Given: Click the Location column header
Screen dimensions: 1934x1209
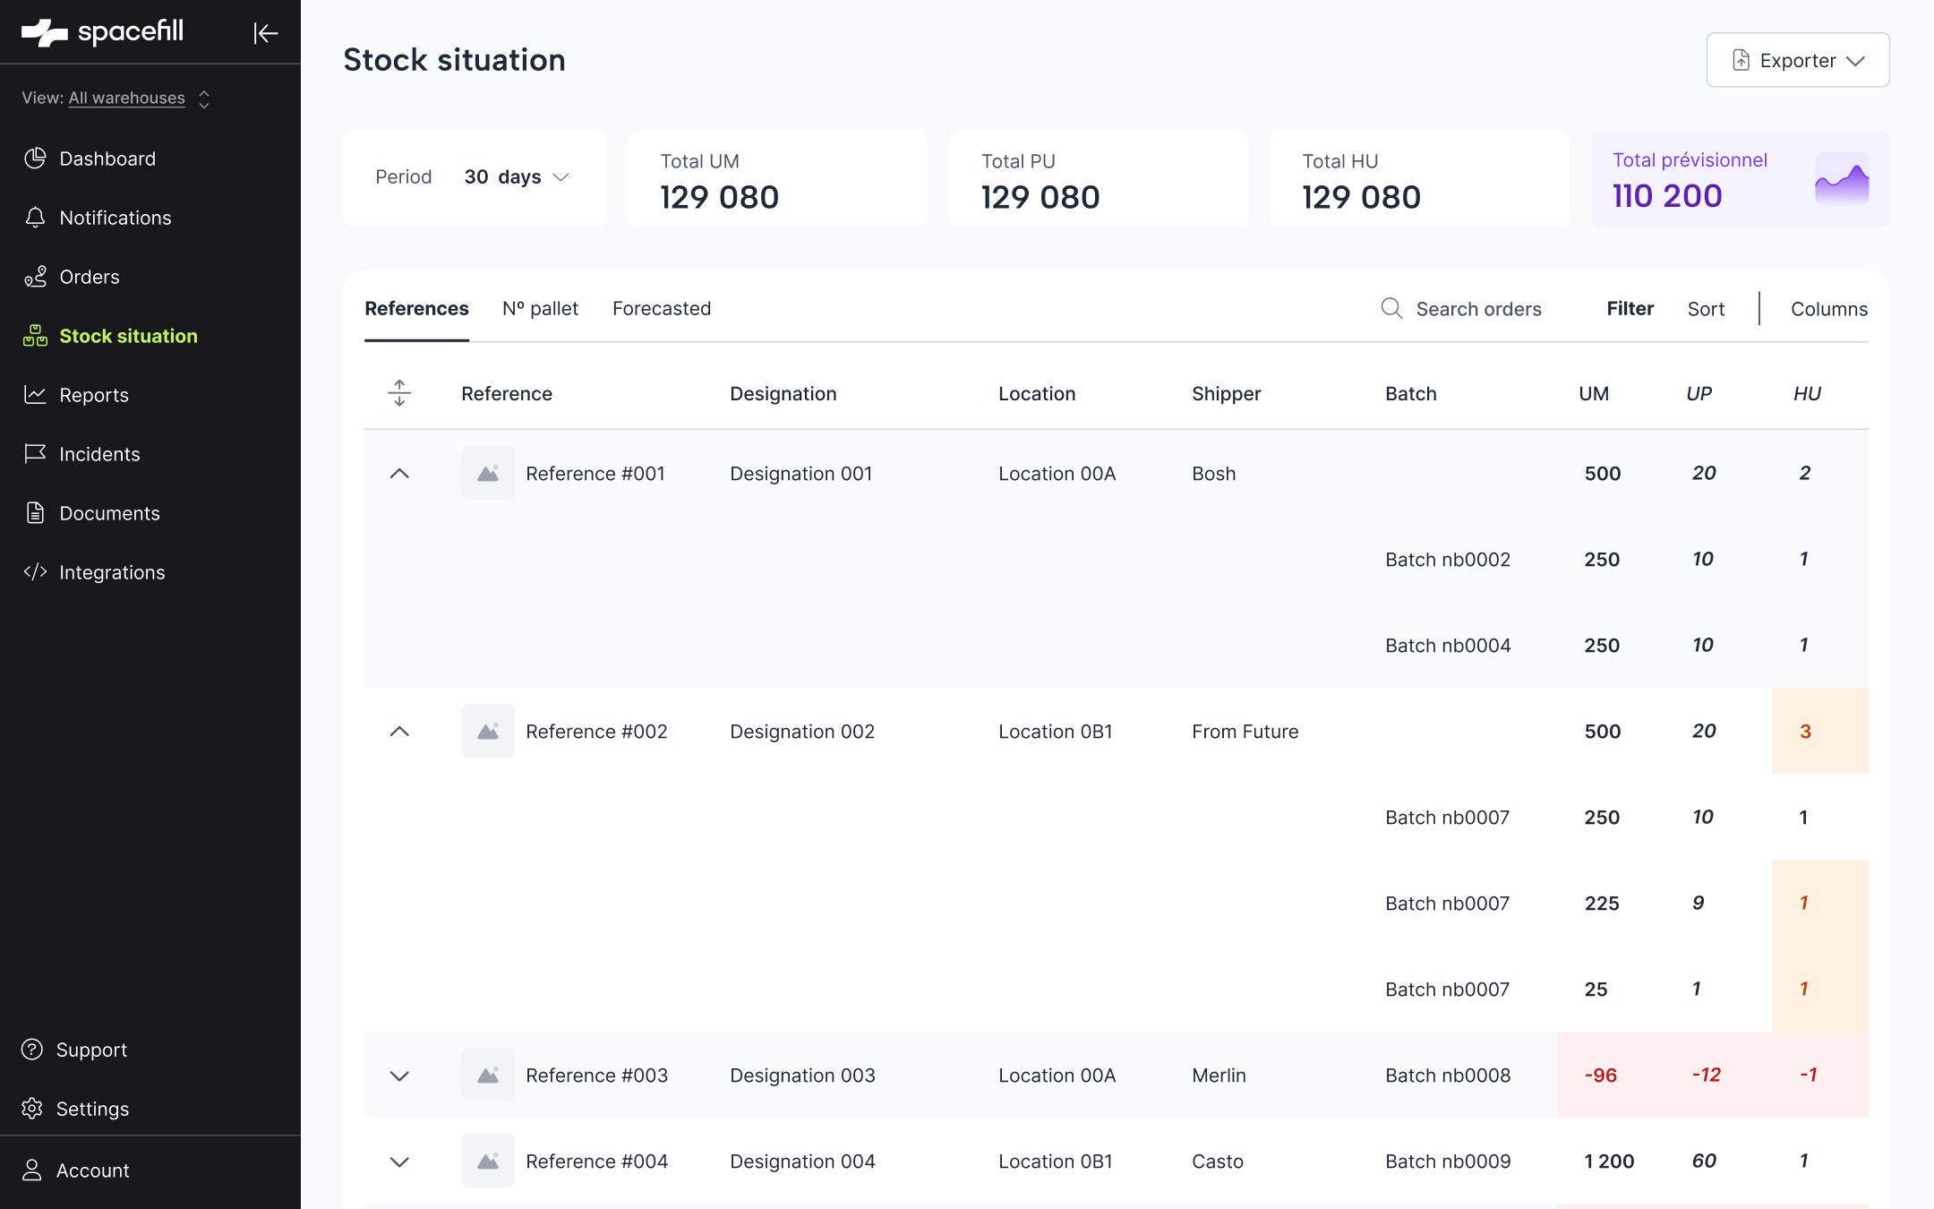Looking at the screenshot, I should point(1037,393).
